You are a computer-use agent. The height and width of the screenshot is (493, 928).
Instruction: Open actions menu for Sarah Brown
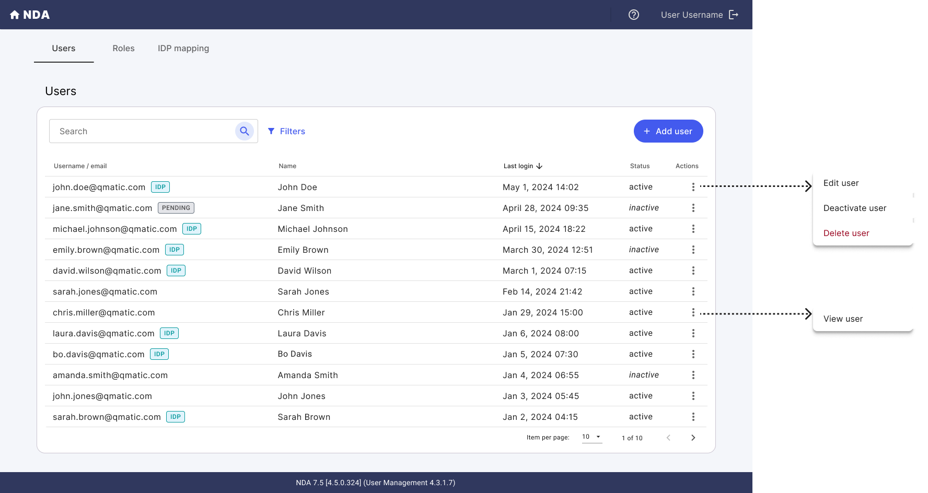[693, 417]
